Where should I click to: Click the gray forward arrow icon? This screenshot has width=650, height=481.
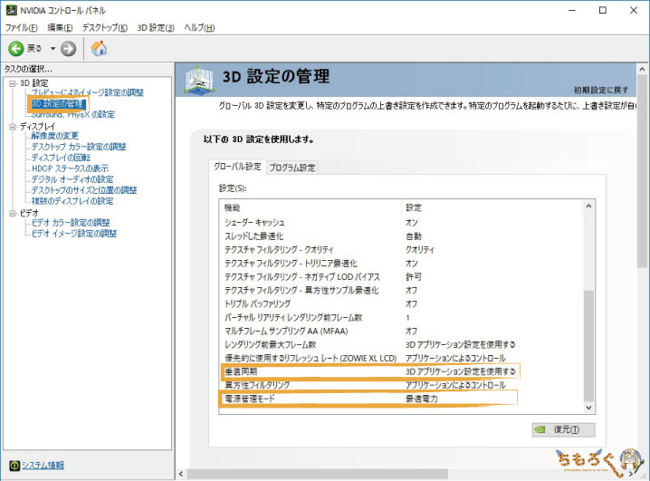pos(69,49)
